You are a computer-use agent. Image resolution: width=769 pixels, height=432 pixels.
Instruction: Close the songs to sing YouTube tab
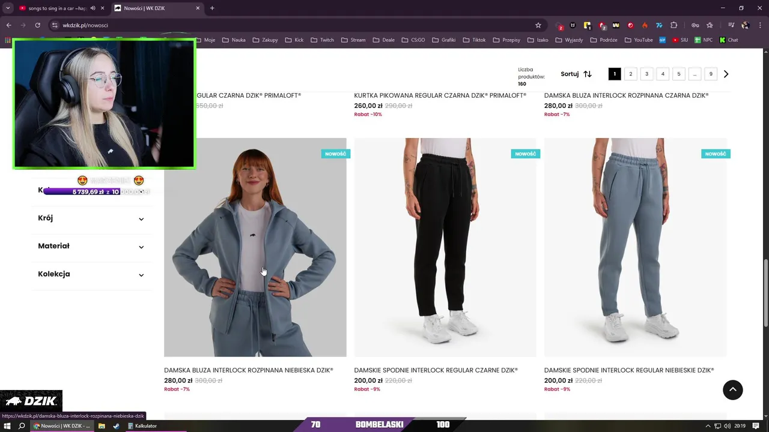(x=102, y=8)
